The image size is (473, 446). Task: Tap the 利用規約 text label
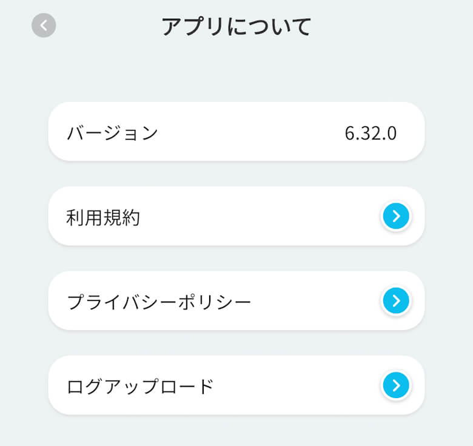[x=103, y=217]
